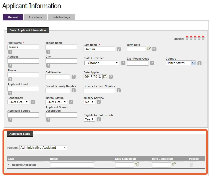Viewport: 211px width, 176px height.
Task: Click the First Name input field
Action: (23, 47)
